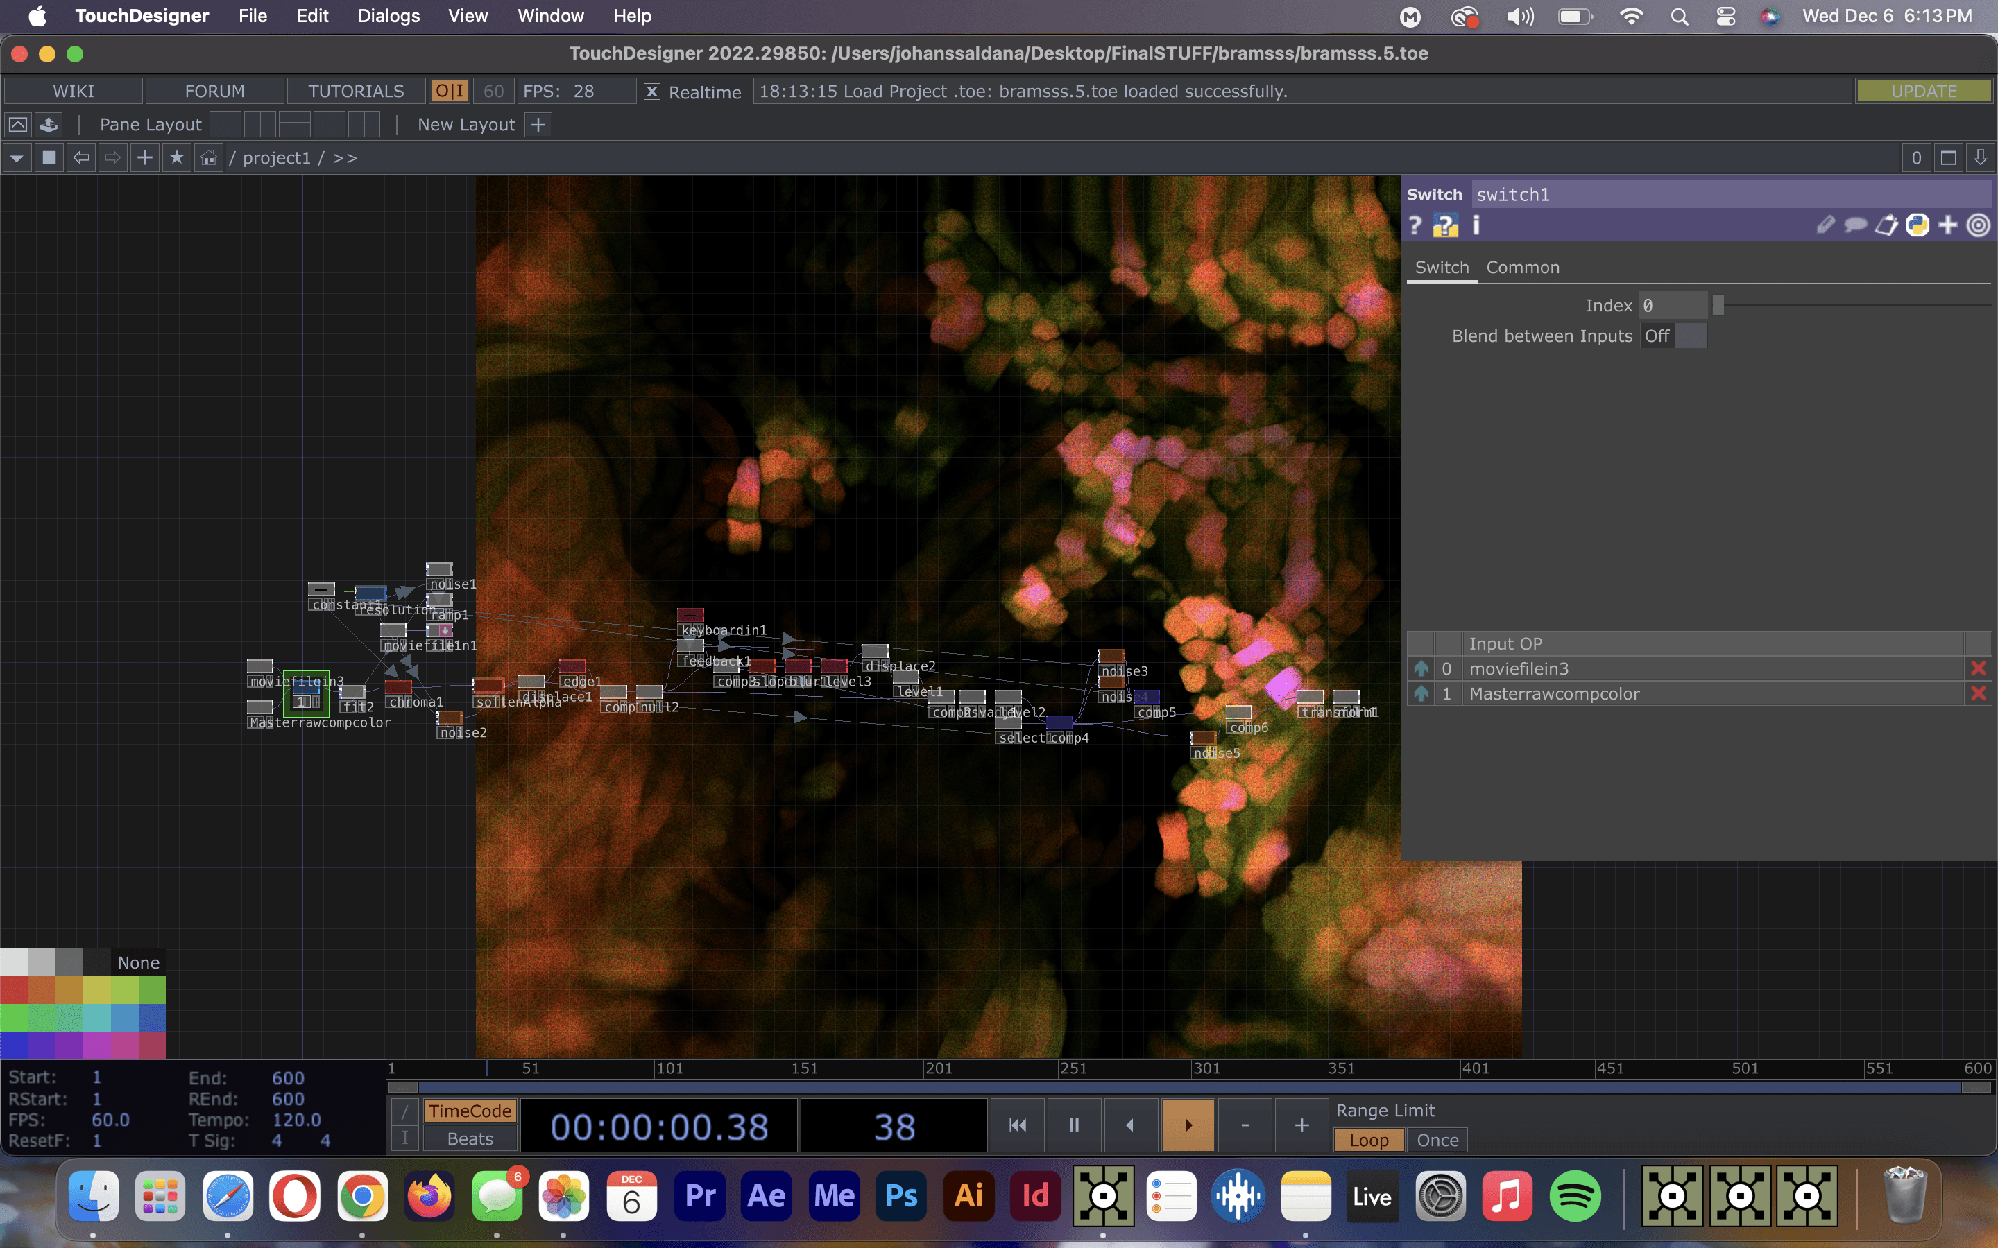Toggle the O|I power button

point(449,92)
